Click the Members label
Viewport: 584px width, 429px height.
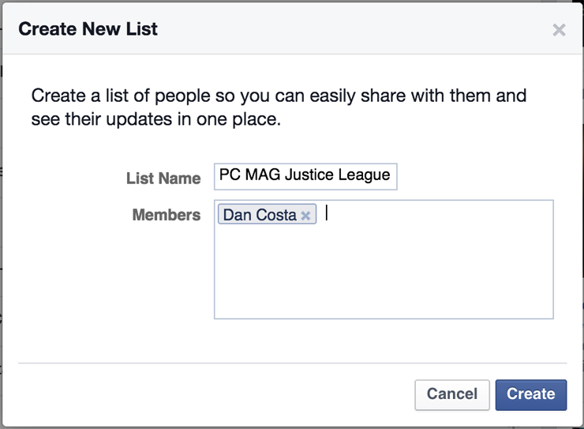coord(167,215)
